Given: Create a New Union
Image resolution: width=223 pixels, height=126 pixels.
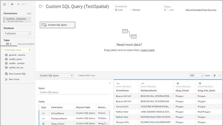Looking at the screenshot, I should point(12,79).
